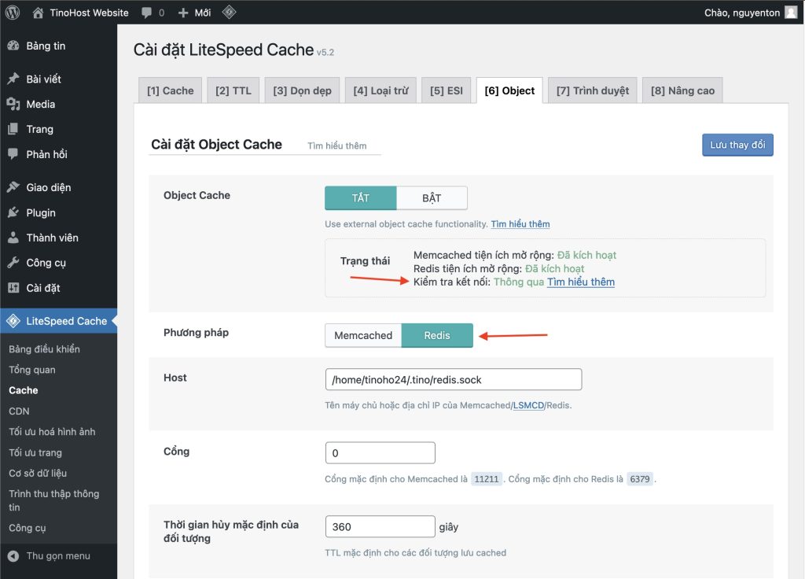The image size is (805, 579).
Task: Switch to the [1] Cache tab
Action: coord(171,90)
